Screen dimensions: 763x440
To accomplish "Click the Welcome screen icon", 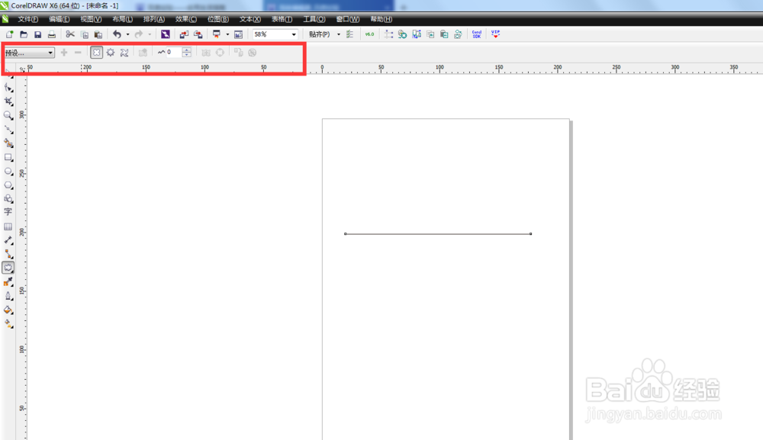I will [238, 34].
